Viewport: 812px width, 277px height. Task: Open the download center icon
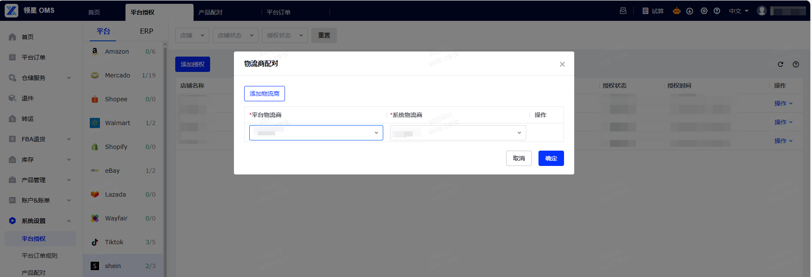click(689, 11)
